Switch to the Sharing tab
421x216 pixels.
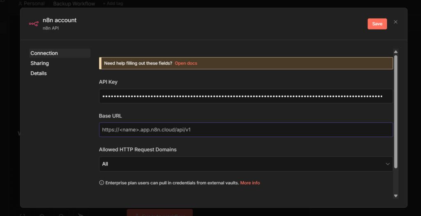40,63
